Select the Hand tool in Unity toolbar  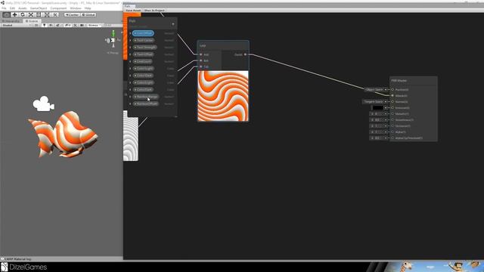(x=7, y=14)
